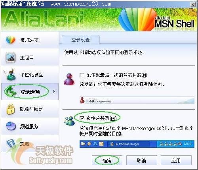Click the purple buddy icon beside login-status option
Image resolution: width=198 pixels, height=170 pixels.
coord(69,79)
